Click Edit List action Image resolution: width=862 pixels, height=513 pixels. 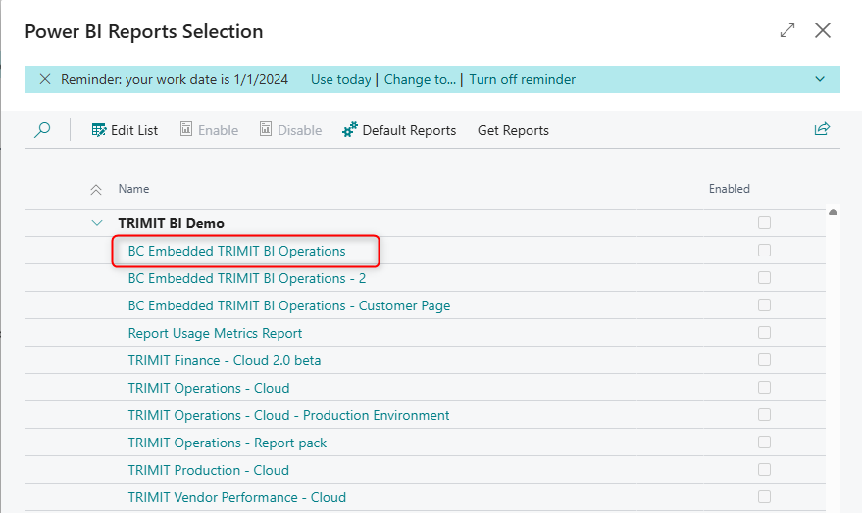pyautogui.click(x=125, y=130)
